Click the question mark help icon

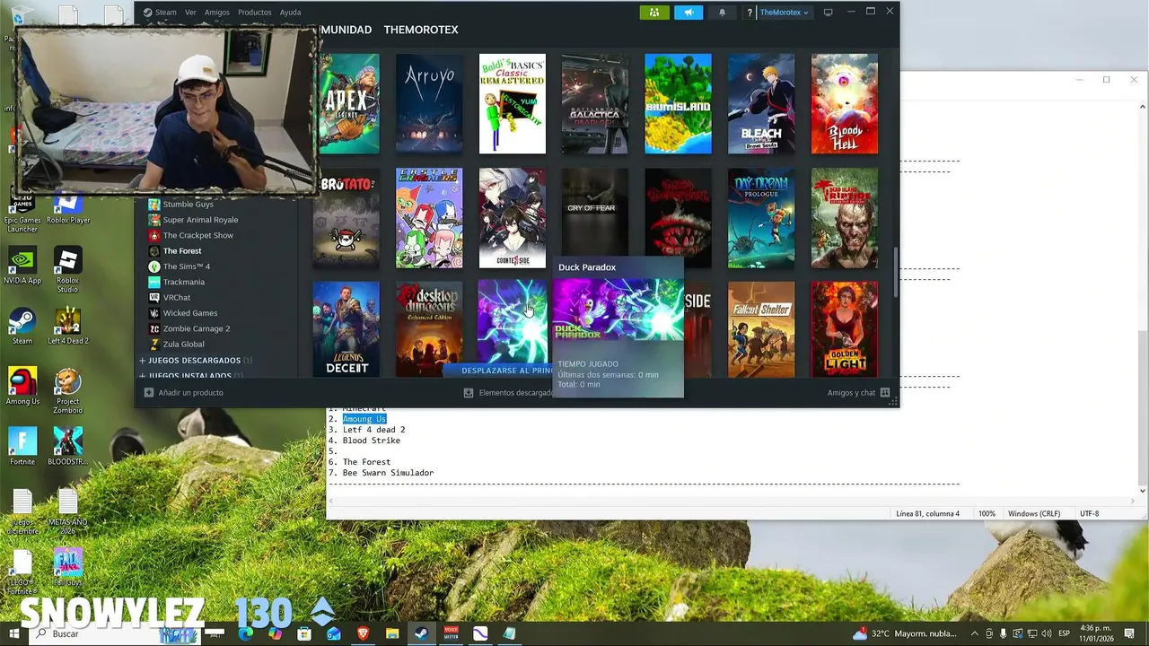coord(750,13)
